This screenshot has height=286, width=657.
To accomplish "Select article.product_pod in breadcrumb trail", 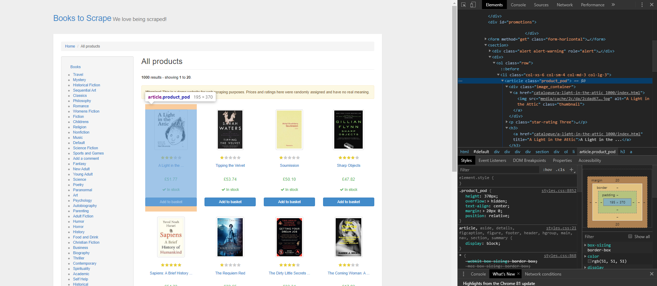I will point(597,152).
